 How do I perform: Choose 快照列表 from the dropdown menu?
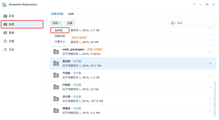pyautogui.click(x=60, y=36)
